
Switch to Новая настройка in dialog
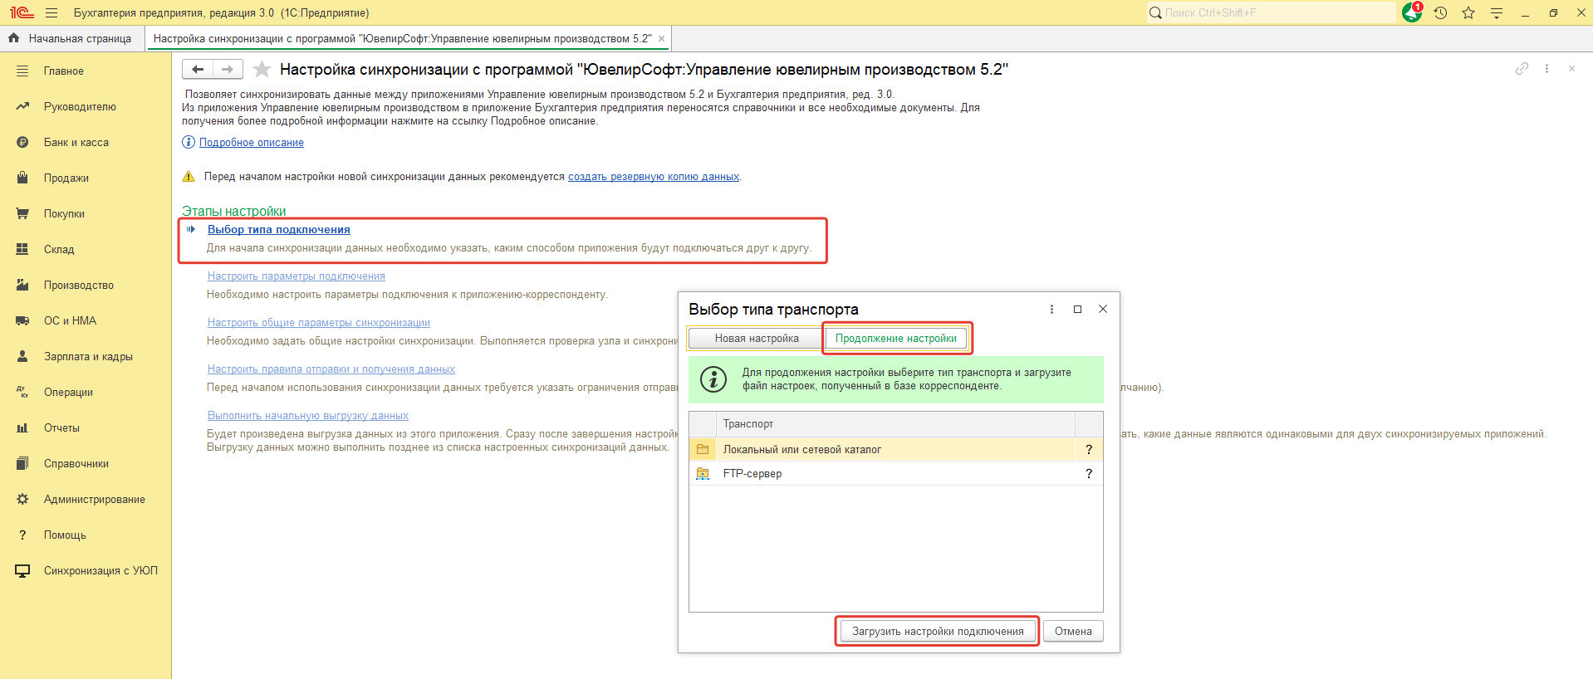click(x=757, y=338)
